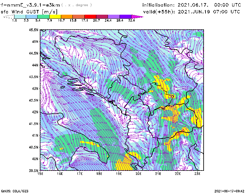The image size is (251, 193).
Task: Select the violet legend swatch after 28.4
Action: (x=125, y=17)
